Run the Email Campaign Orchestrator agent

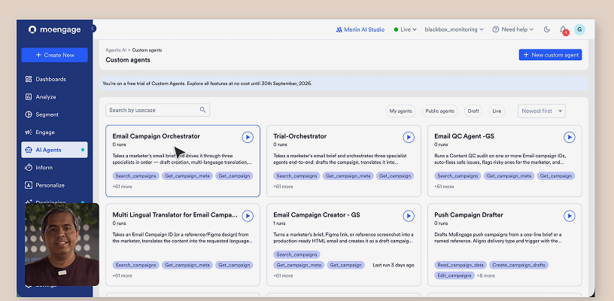[x=248, y=138]
